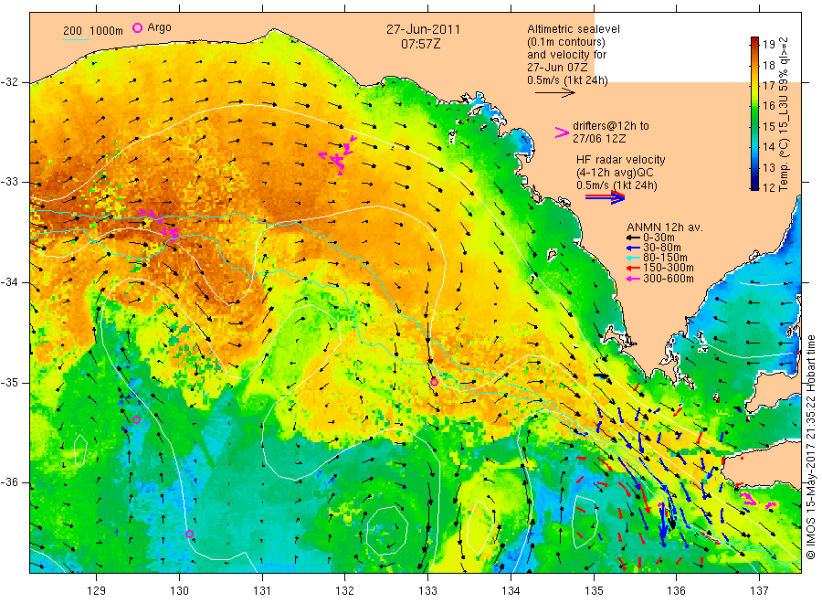822x603 pixels.
Task: Click the red-blue HF radar velocity arrow
Action: click(x=605, y=197)
